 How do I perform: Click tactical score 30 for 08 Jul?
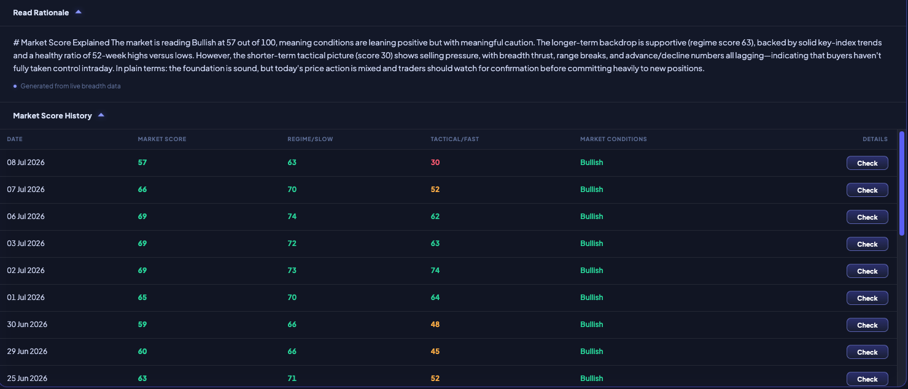(x=435, y=163)
